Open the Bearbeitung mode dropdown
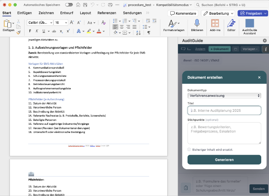269x196 pixels. 219,13
